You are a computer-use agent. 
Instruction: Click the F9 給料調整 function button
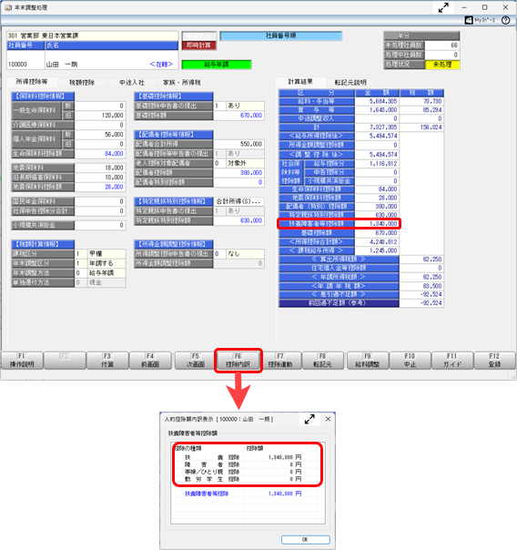[x=368, y=361]
